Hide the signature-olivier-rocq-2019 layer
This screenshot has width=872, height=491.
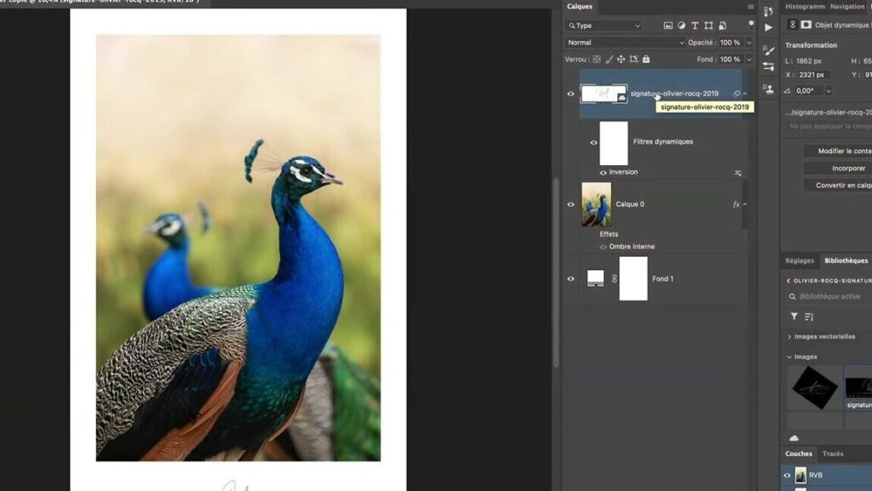571,94
